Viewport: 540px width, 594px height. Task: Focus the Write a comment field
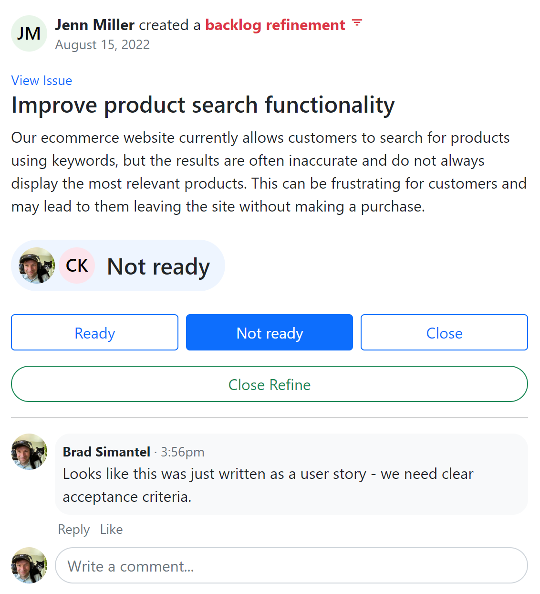coord(291,566)
